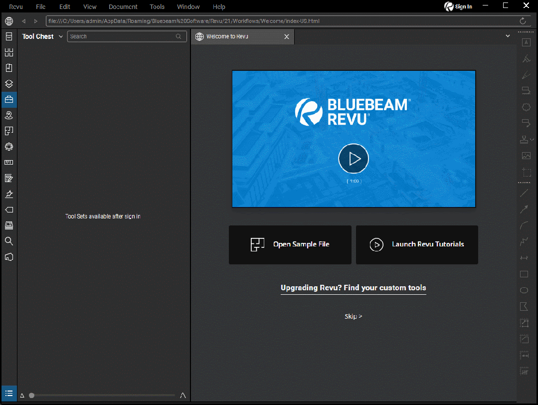Open the Tools menu
This screenshot has width=538, height=405.
(x=157, y=6)
